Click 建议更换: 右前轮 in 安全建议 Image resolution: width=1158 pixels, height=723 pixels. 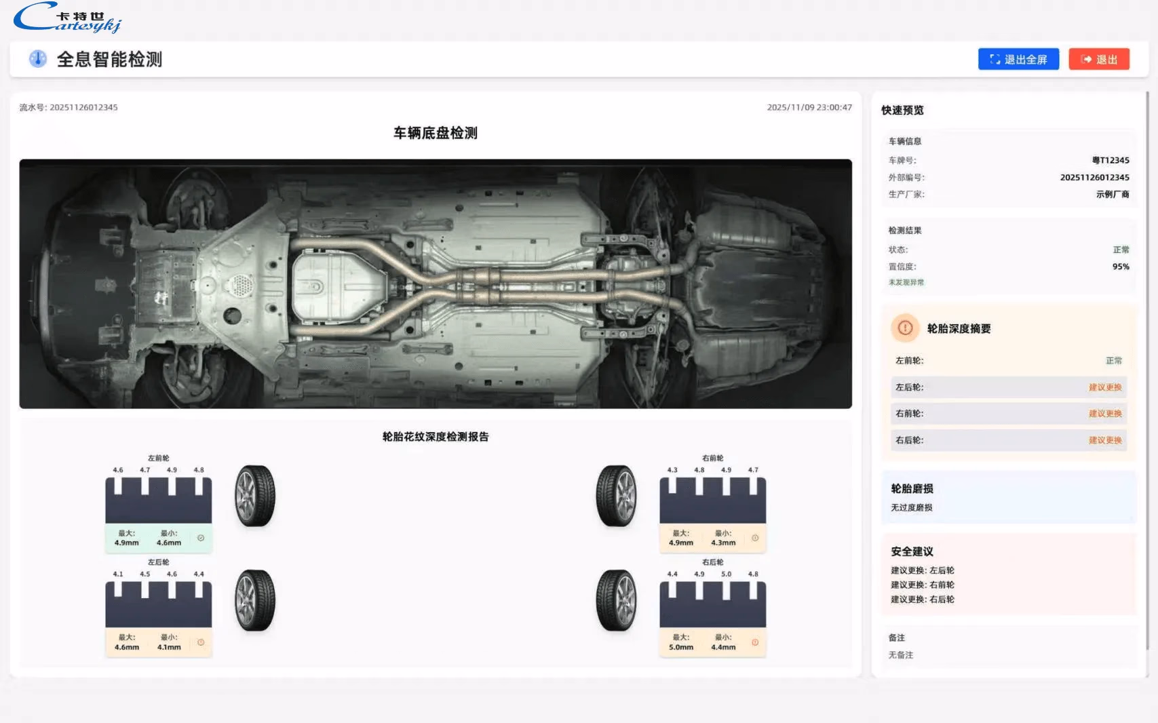tap(923, 585)
